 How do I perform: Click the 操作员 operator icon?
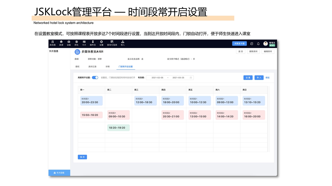[x=93, y=42]
